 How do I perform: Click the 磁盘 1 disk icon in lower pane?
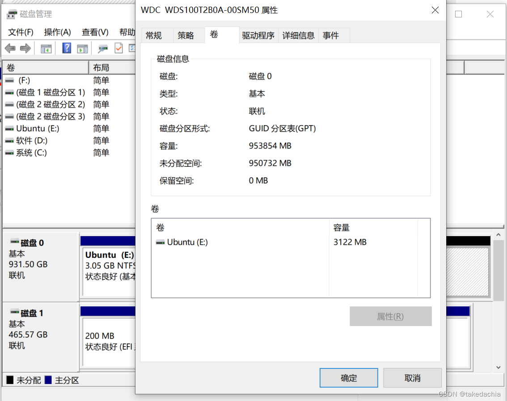(x=15, y=312)
